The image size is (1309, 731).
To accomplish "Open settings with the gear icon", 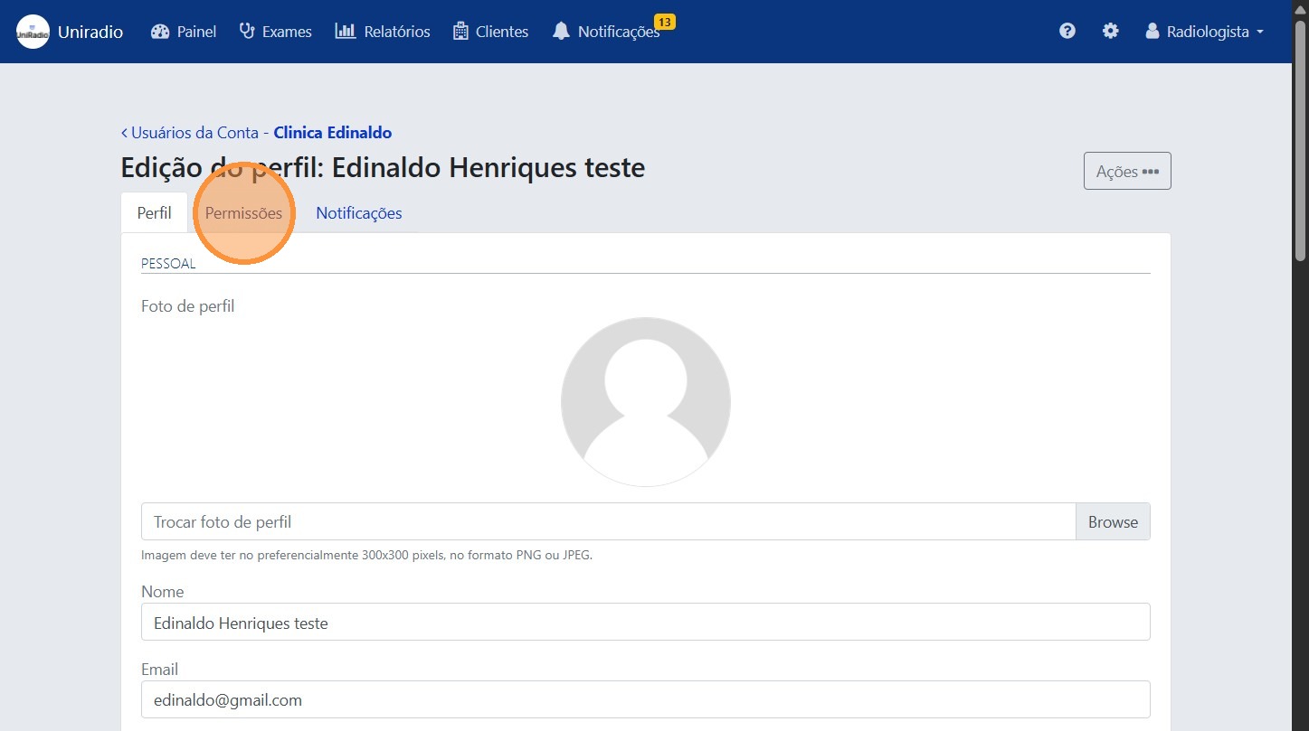I will (1110, 31).
